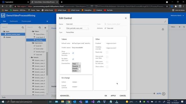Click the expand fullscreen icon
Image resolution: width=186 pixels, height=104 pixels.
pos(165,22)
